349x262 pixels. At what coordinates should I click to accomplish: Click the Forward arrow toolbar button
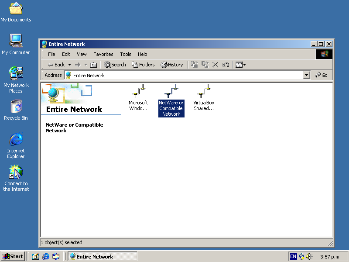78,65
